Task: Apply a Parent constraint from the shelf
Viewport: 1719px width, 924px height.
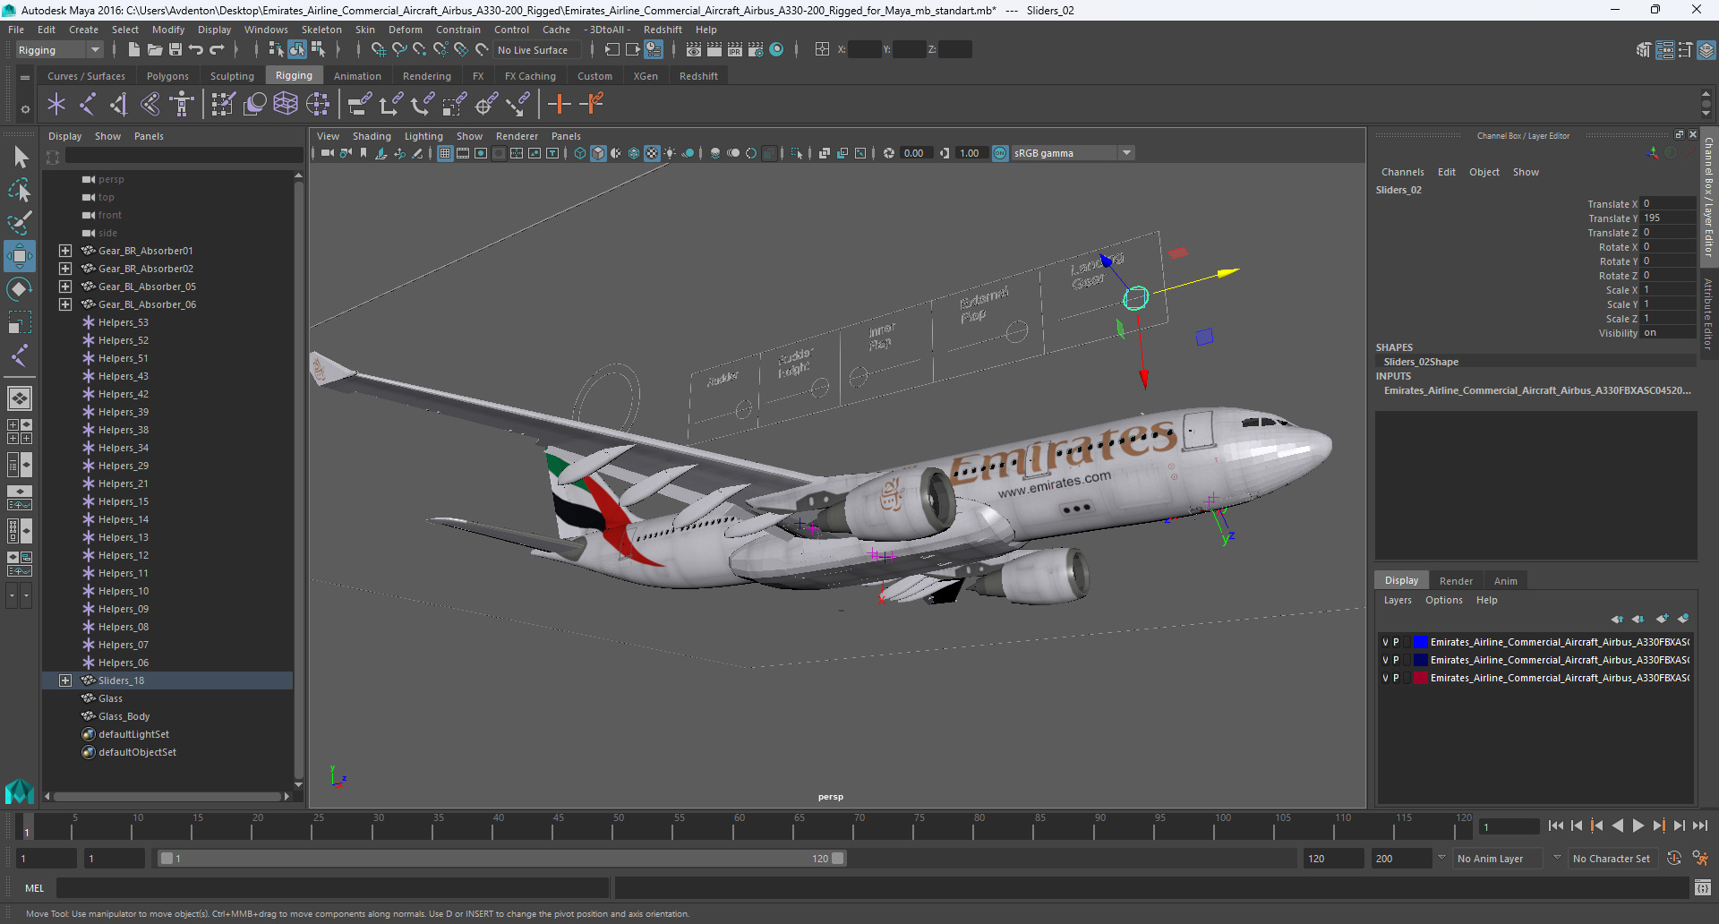Action: coord(359,105)
